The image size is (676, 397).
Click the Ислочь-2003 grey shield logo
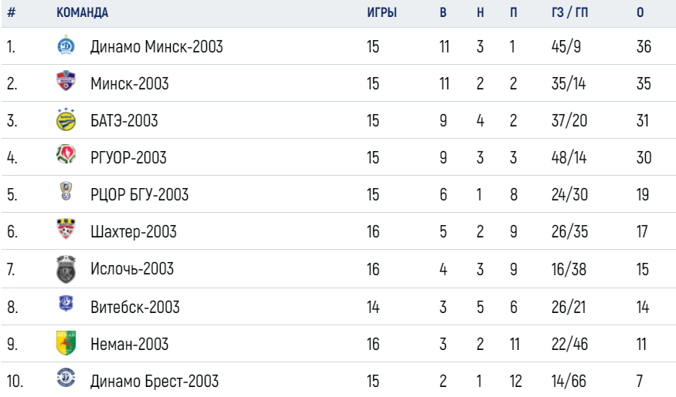[66, 269]
